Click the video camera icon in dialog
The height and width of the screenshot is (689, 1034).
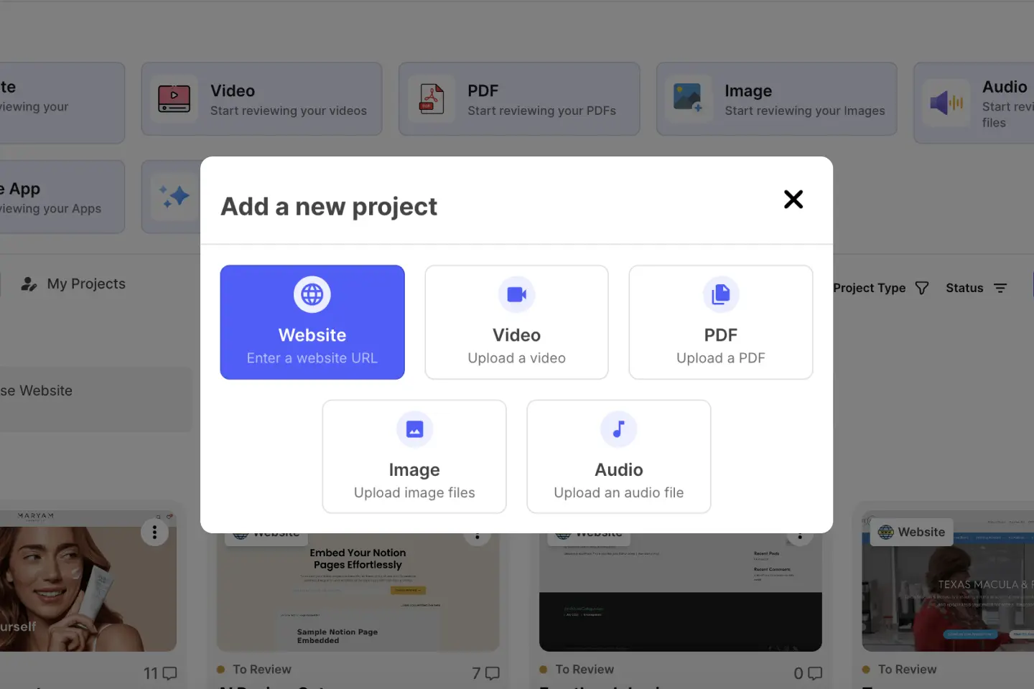pyautogui.click(x=516, y=294)
